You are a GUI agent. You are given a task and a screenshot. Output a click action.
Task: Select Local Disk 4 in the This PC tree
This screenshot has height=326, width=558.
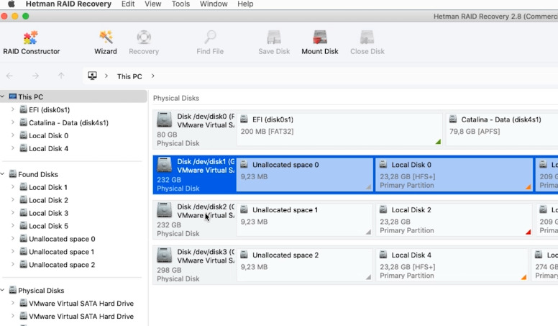tap(48, 148)
